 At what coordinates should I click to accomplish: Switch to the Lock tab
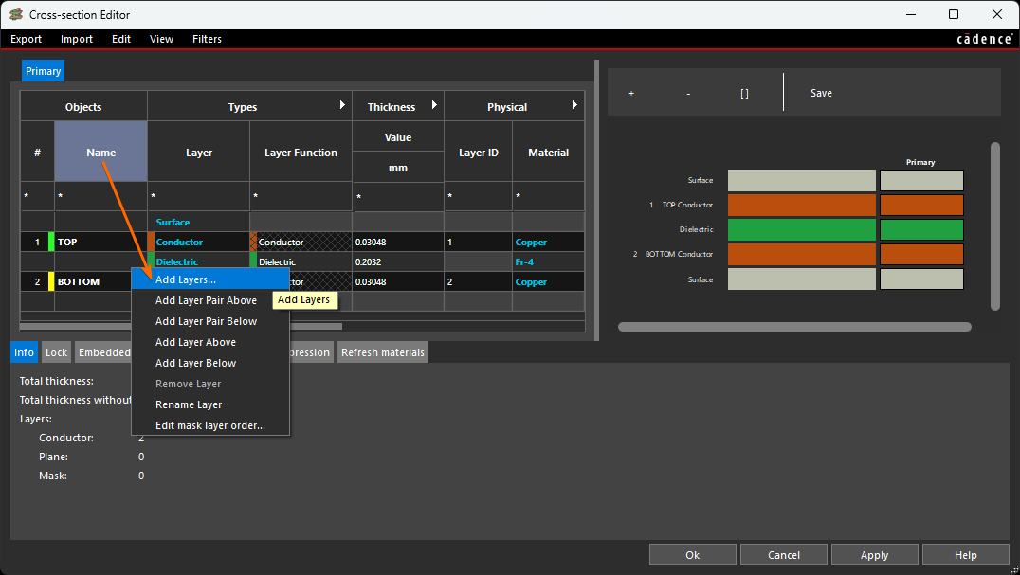click(x=57, y=352)
